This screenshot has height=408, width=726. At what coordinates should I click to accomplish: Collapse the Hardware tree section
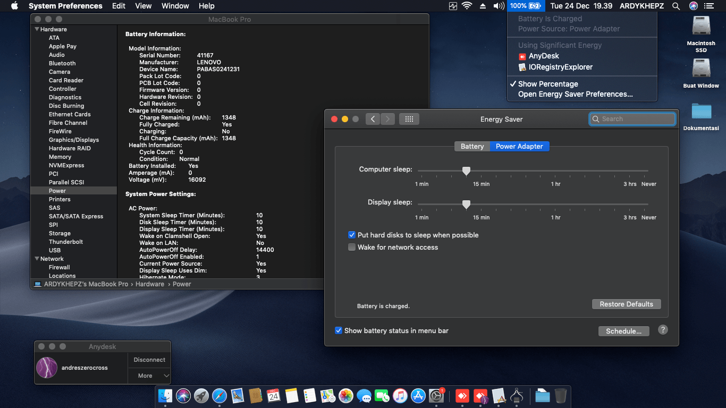coord(37,29)
